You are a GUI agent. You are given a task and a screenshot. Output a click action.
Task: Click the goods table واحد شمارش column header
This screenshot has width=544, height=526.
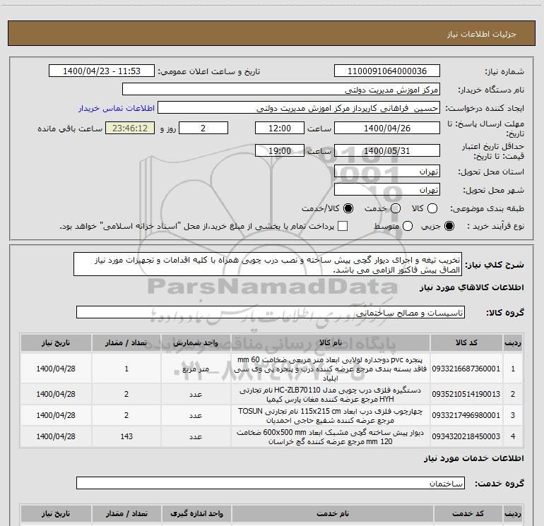tap(196, 342)
